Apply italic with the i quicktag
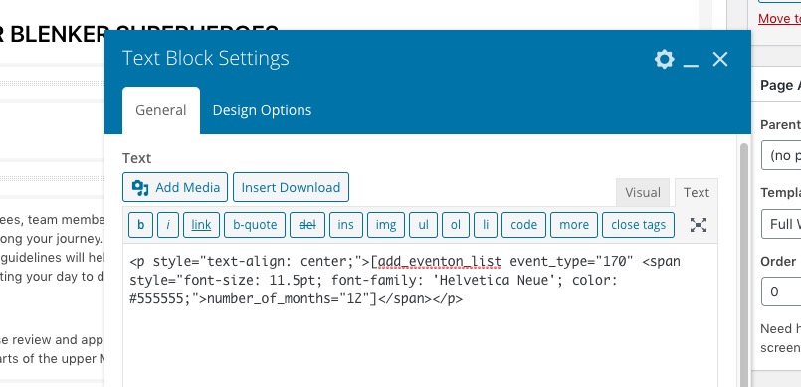Screen dimensions: 801x387 [x=168, y=225]
